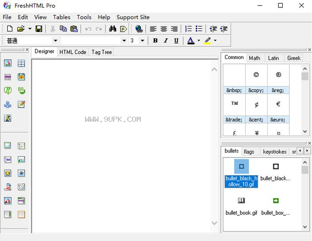Open Find with the binoculars icon
This screenshot has height=241, width=312.
point(113,29)
